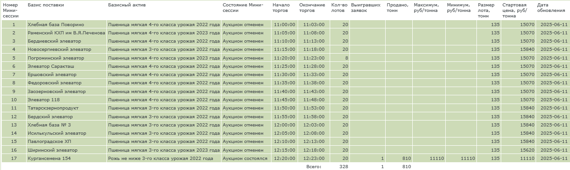Select the Новосергиевский элеватор row
570x170 pixels.
coord(285,49)
